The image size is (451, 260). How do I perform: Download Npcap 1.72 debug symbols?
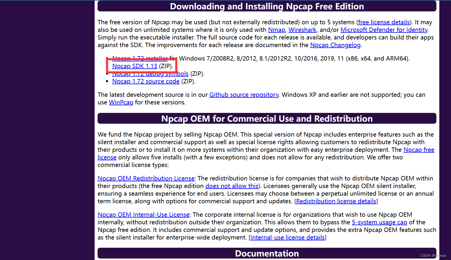pyautogui.click(x=150, y=73)
